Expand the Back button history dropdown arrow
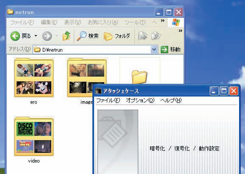 tap(36, 36)
